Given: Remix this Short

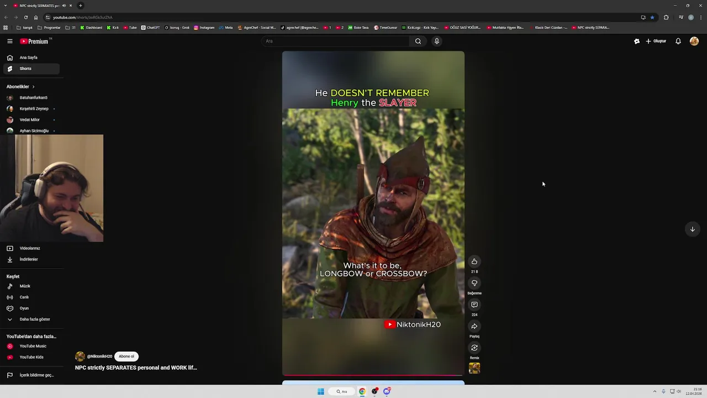Looking at the screenshot, I should [x=474, y=348].
